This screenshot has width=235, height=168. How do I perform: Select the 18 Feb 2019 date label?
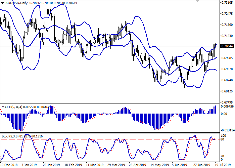click(x=73, y=165)
